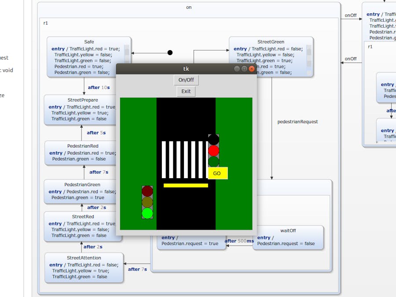Click 'after 2s' label below PedestrianGreen

[x=96, y=207]
